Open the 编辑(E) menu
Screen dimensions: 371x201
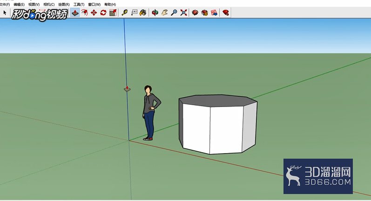19,5
